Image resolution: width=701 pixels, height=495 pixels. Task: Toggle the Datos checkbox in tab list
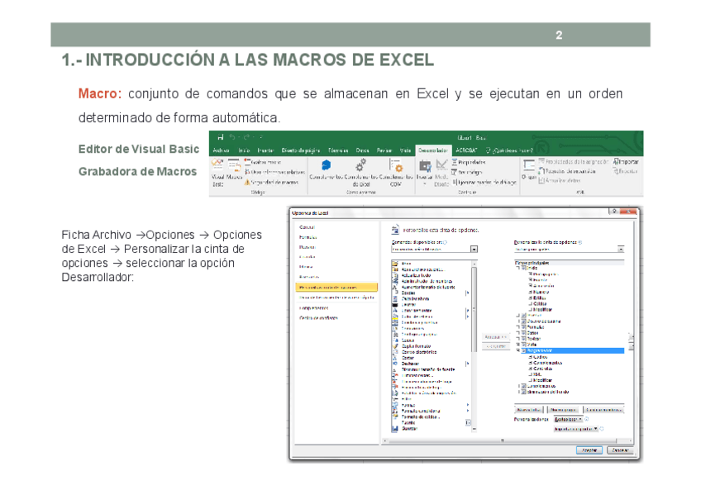(524, 332)
